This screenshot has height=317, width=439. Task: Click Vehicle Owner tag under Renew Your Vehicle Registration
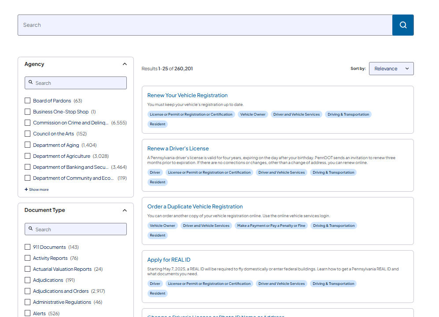click(253, 114)
